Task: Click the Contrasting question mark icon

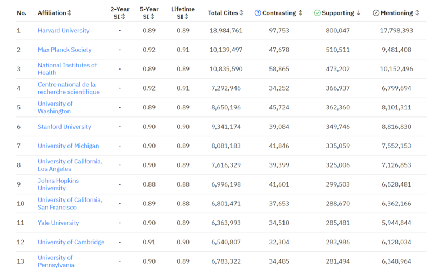Action: pos(258,13)
